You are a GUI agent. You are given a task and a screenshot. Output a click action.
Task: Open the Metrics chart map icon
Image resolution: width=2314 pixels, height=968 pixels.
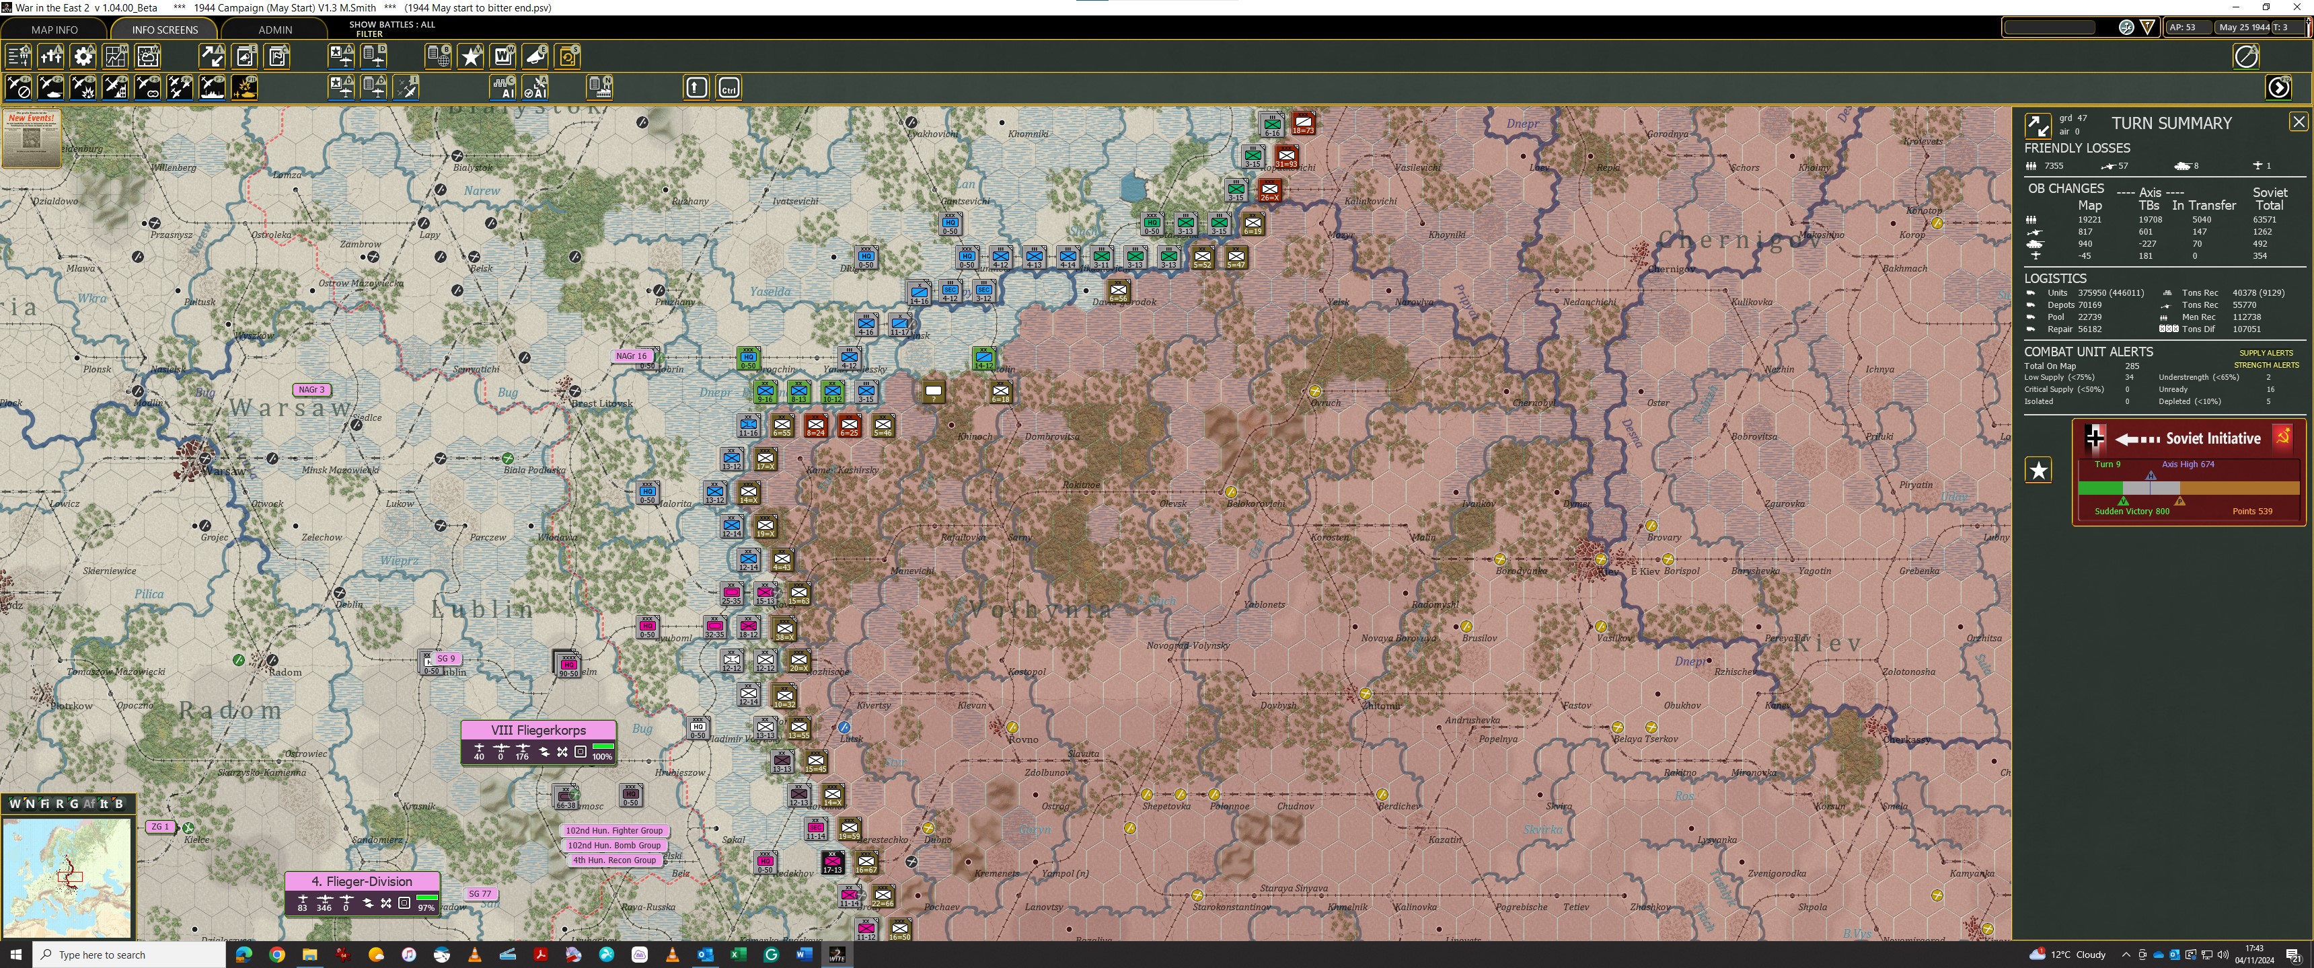(x=116, y=56)
